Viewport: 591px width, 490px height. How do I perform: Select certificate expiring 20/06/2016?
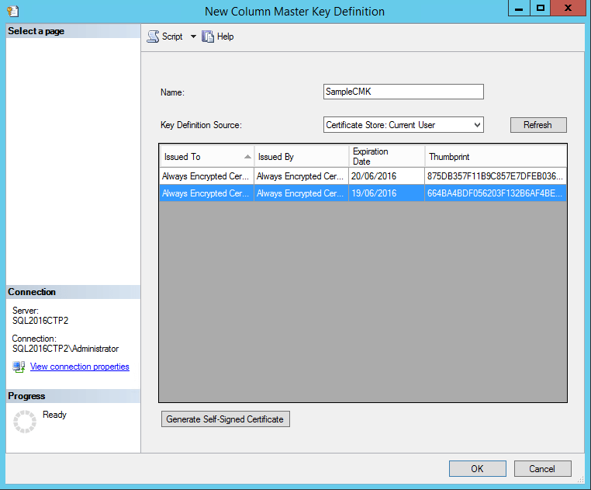[363, 176]
